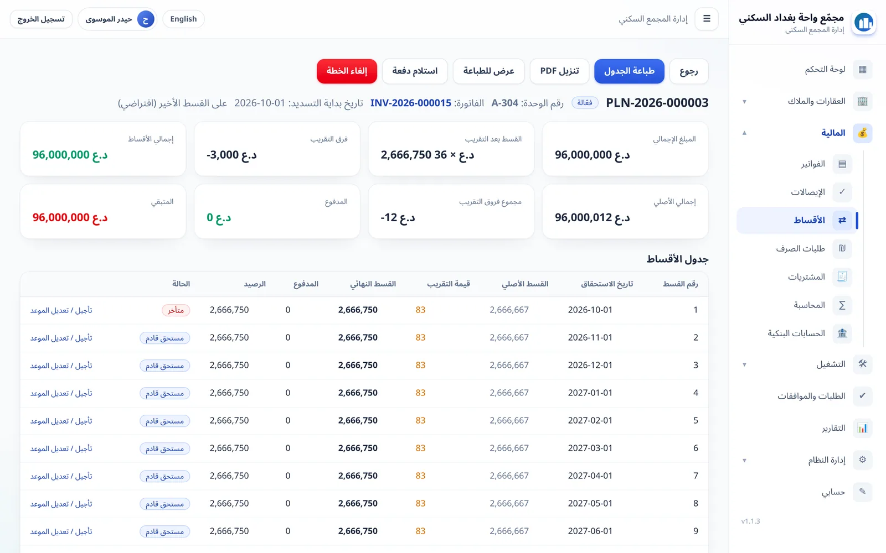
Task: Click the حيدر الموسوي user name
Action: pyautogui.click(x=109, y=19)
